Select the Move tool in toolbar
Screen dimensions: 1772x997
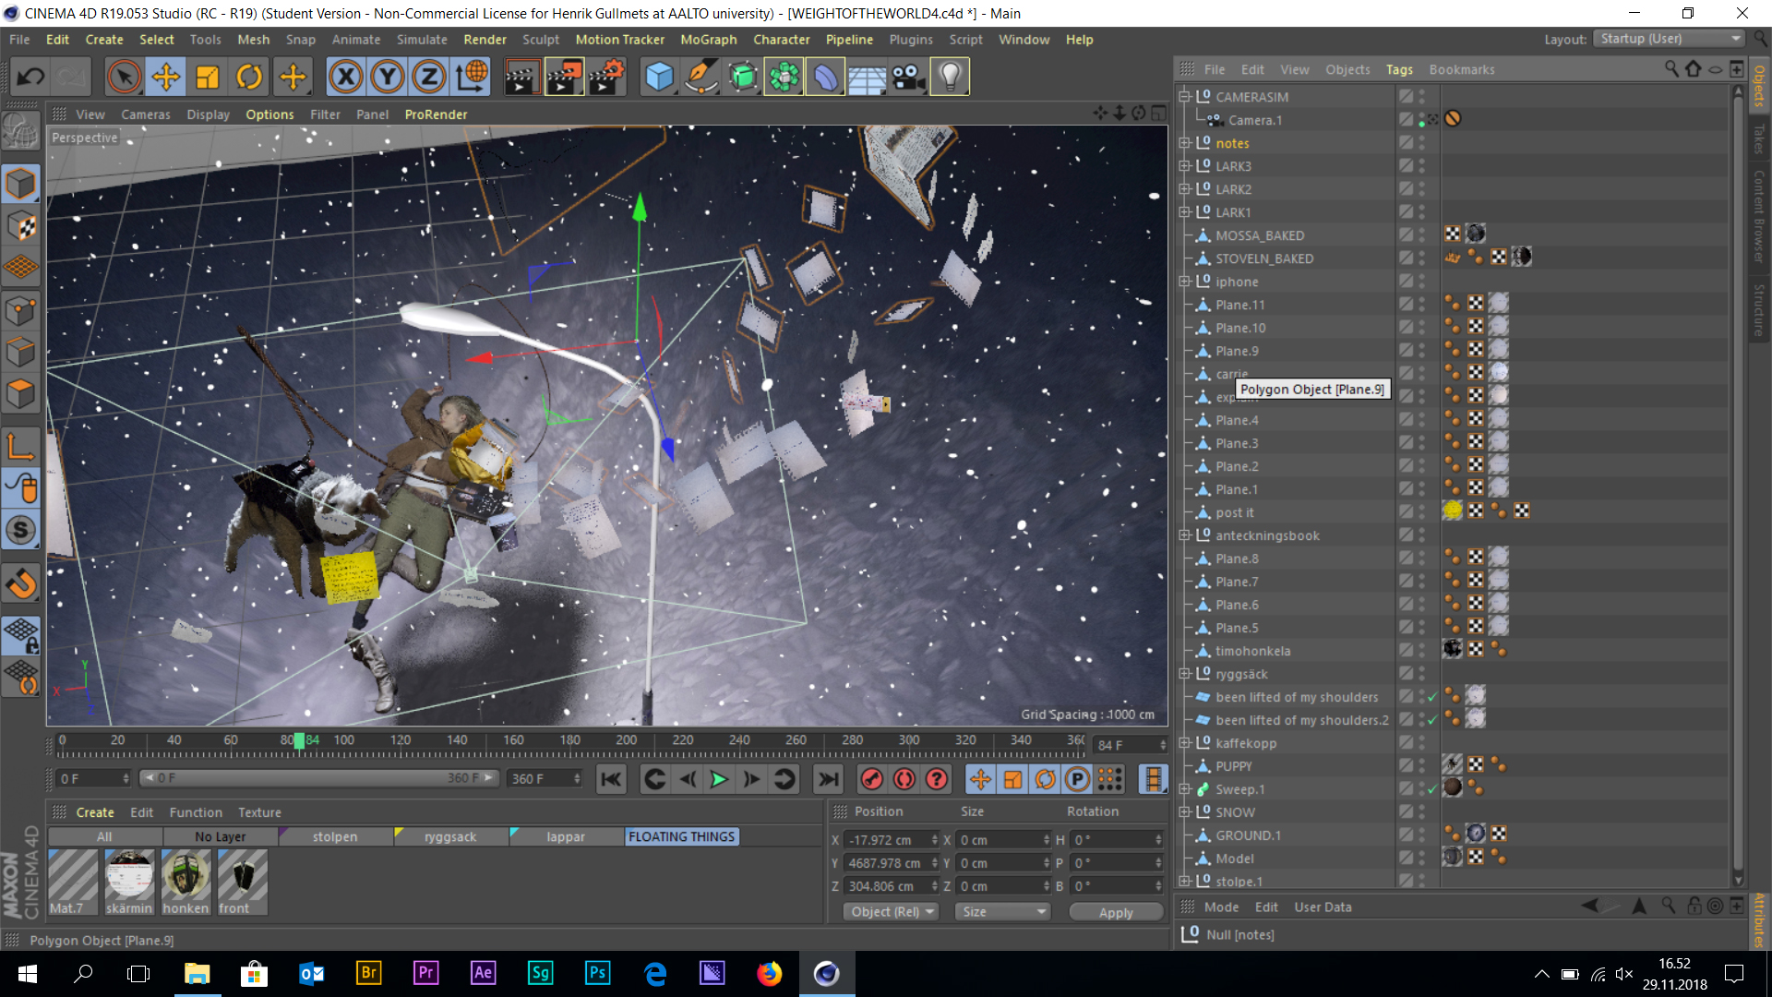tap(166, 77)
